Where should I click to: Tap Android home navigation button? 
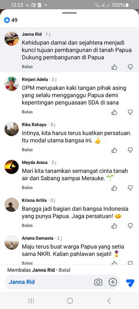(x=70, y=301)
